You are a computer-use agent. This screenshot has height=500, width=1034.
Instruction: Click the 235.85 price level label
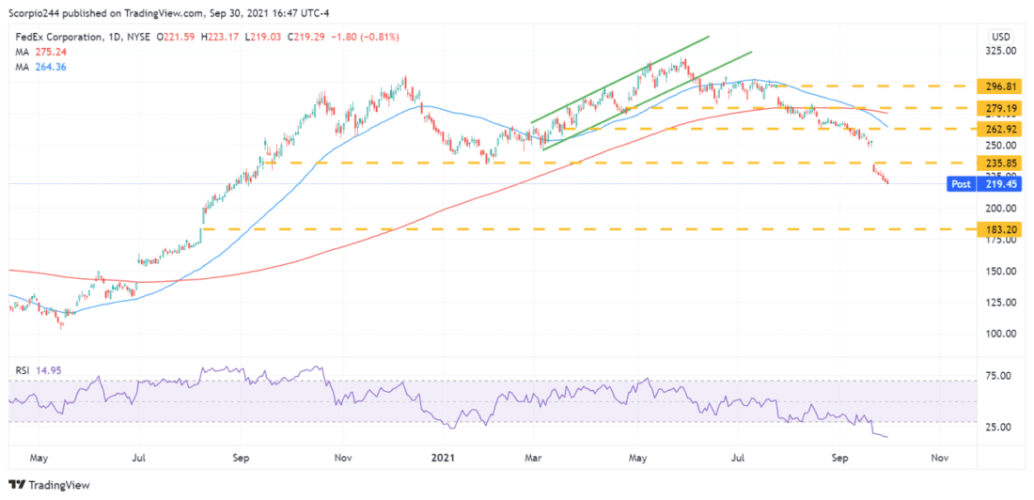pos(1000,163)
